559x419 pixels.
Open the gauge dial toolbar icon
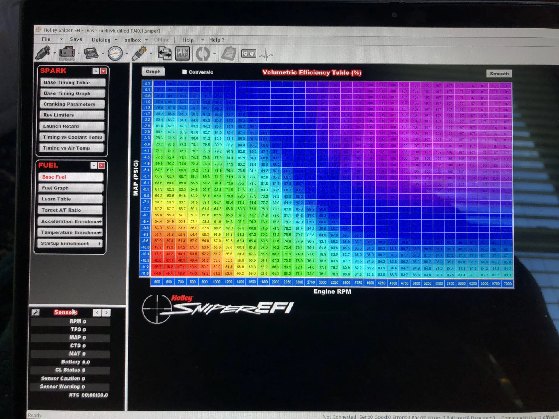115,54
